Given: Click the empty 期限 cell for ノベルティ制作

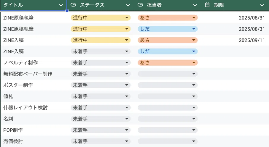Looking at the screenshot, I should click(235, 63).
